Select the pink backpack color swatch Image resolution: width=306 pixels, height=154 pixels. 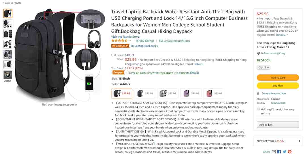(x=214, y=93)
